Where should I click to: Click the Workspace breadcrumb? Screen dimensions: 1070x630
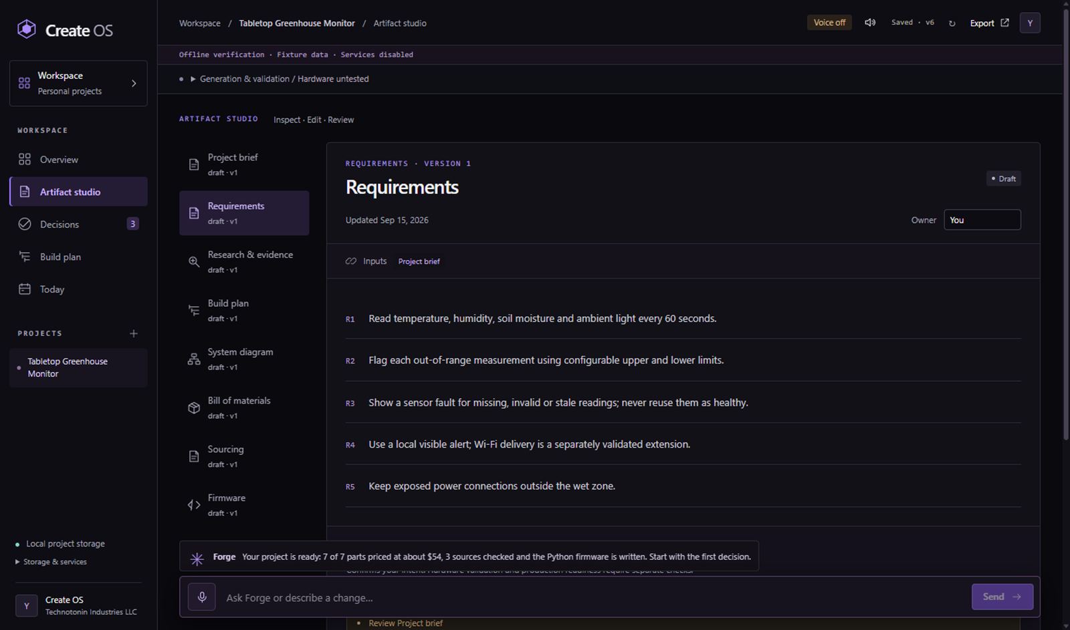coord(199,23)
